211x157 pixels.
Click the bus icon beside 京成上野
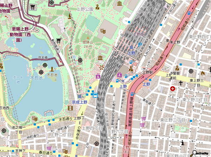(95, 95)
